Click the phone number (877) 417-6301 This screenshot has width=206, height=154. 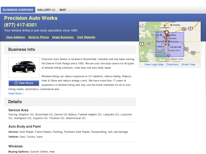coord(20,25)
